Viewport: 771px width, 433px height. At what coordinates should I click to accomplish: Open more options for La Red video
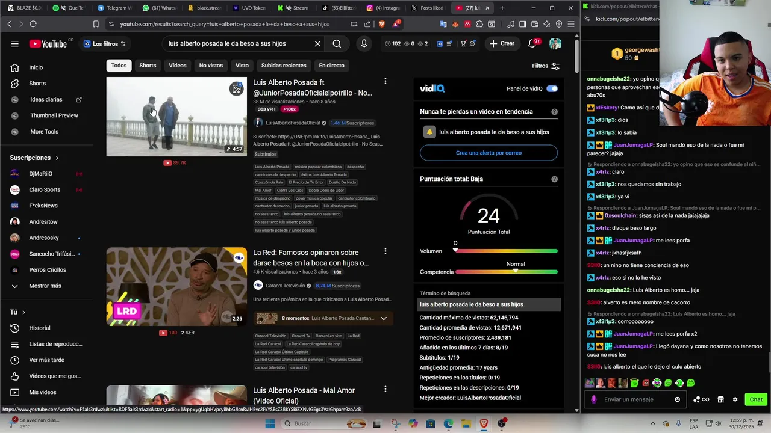[385, 251]
